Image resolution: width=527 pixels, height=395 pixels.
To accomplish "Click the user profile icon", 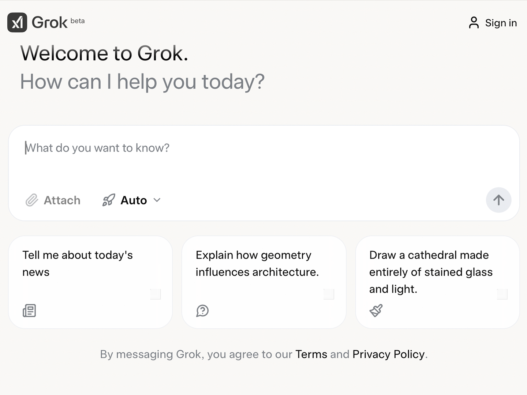I will (474, 23).
